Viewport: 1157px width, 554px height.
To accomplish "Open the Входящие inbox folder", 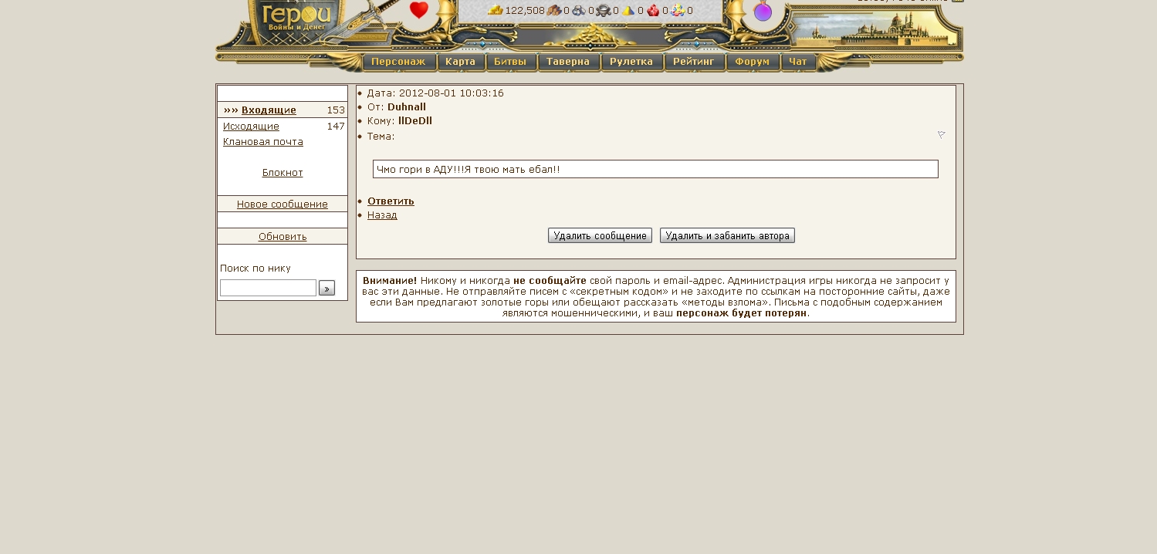I will pyautogui.click(x=269, y=110).
